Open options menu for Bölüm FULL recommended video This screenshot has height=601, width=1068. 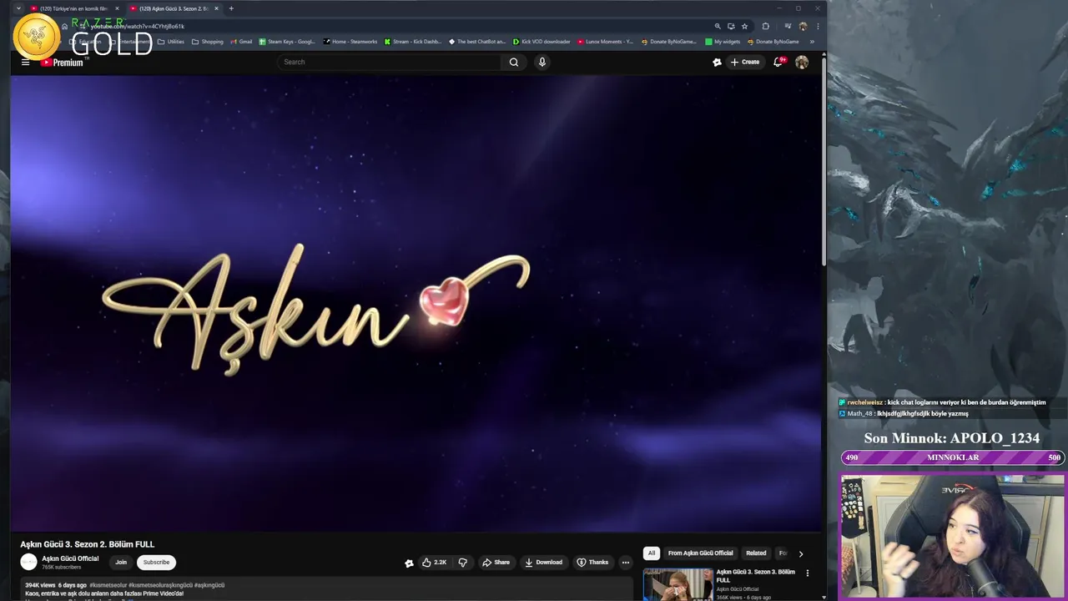click(807, 573)
